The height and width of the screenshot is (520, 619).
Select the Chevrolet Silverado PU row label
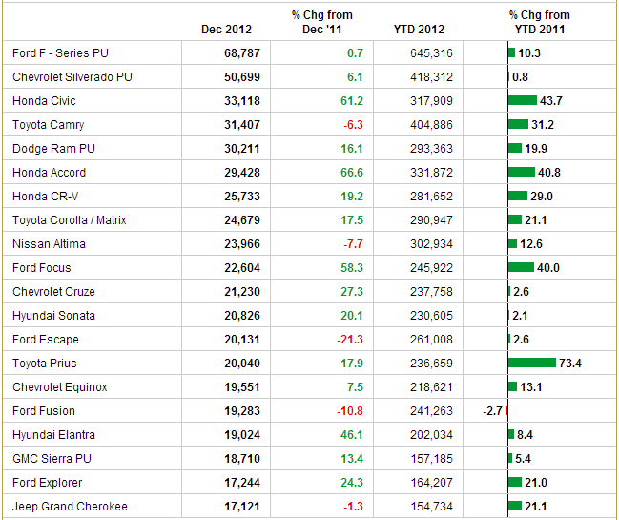[72, 77]
